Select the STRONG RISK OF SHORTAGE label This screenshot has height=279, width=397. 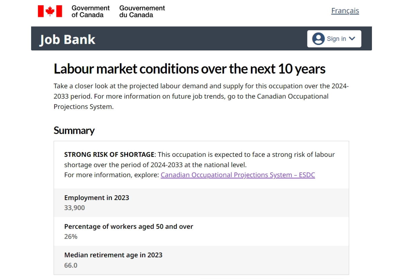[x=109, y=154]
